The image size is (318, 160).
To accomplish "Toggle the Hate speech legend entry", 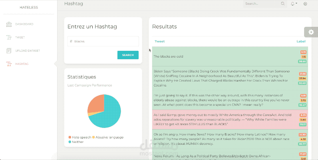I will tap(80, 137).
